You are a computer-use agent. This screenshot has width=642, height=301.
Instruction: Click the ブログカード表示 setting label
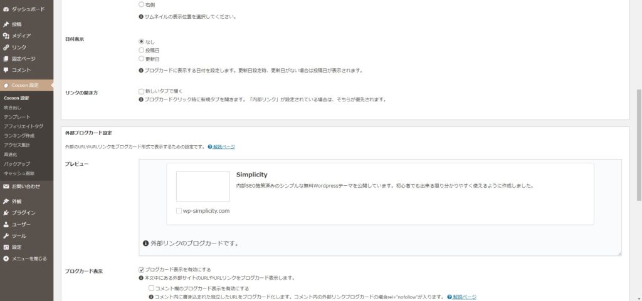84,271
